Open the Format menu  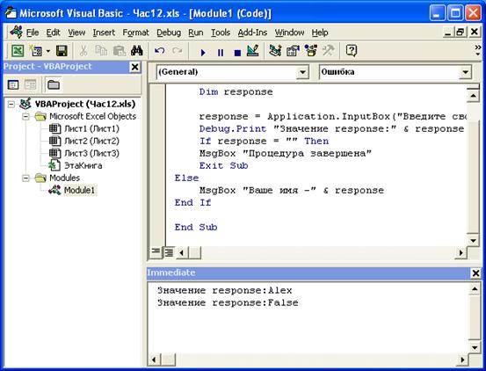pyautogui.click(x=135, y=33)
